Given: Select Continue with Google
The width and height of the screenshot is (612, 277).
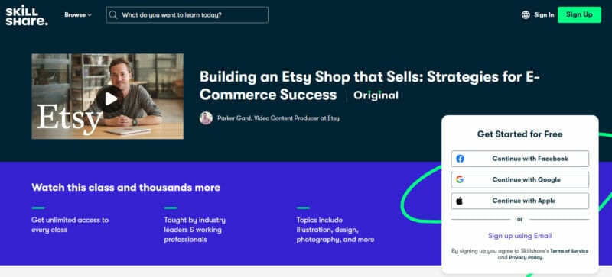Looking at the screenshot, I should (520, 179).
